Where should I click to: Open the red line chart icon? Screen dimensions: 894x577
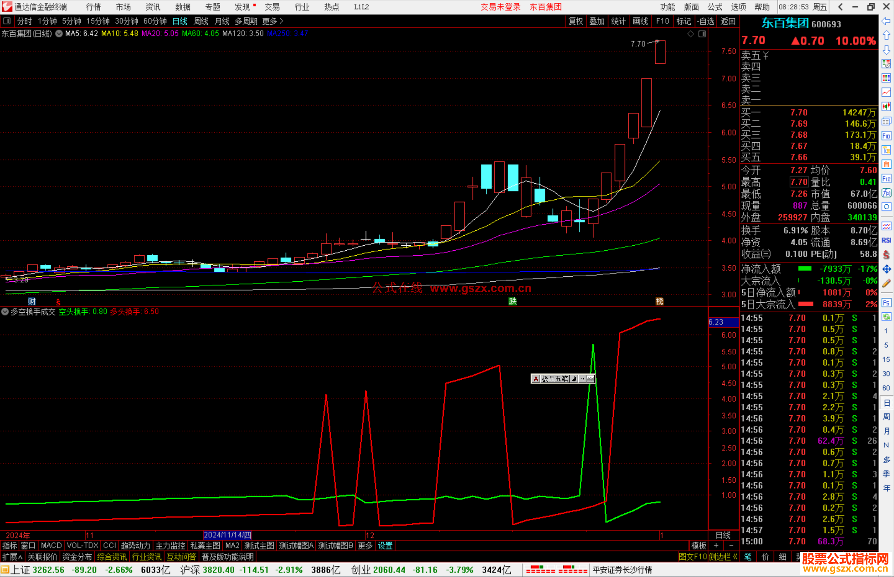[x=886, y=93]
